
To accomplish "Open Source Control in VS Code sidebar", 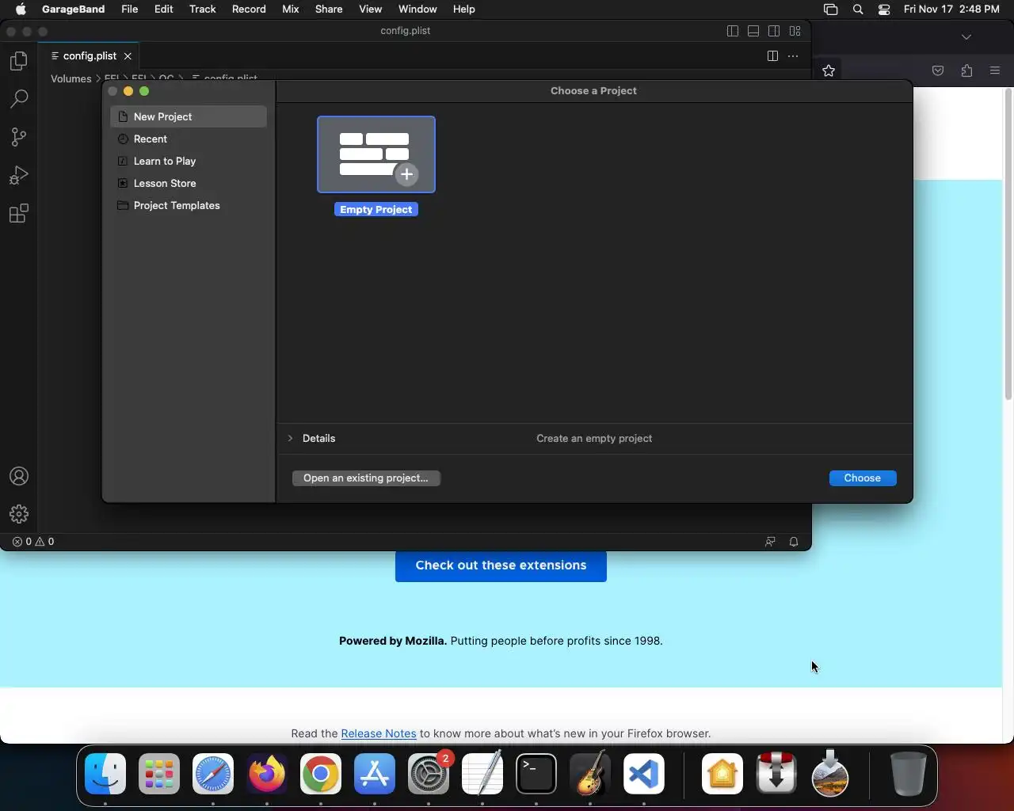I will click(x=19, y=137).
